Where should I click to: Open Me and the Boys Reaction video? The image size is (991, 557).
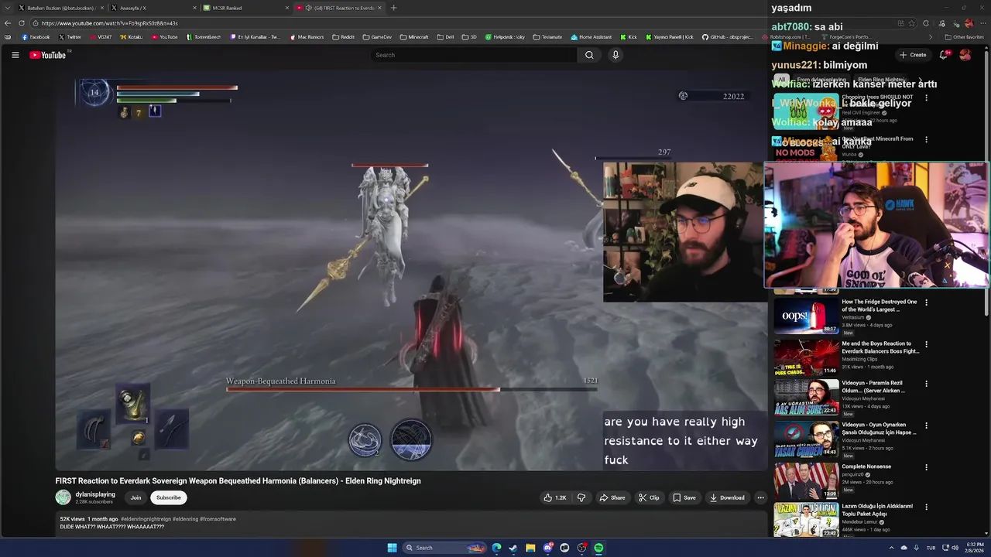(880, 347)
